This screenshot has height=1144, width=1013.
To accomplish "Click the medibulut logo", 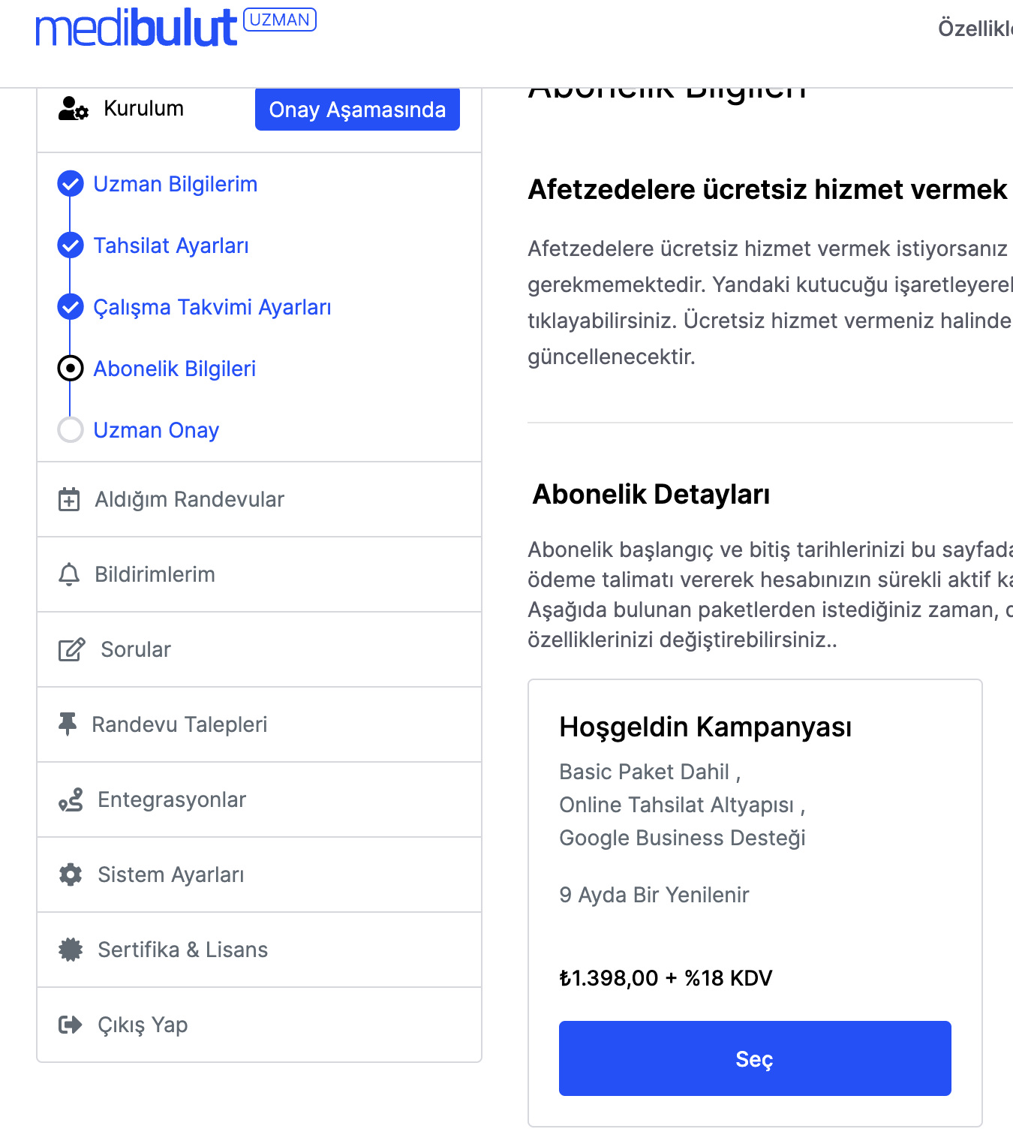I will click(x=137, y=29).
